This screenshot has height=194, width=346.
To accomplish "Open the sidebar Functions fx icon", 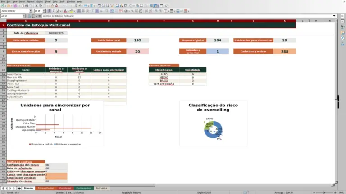I will point(342,44).
